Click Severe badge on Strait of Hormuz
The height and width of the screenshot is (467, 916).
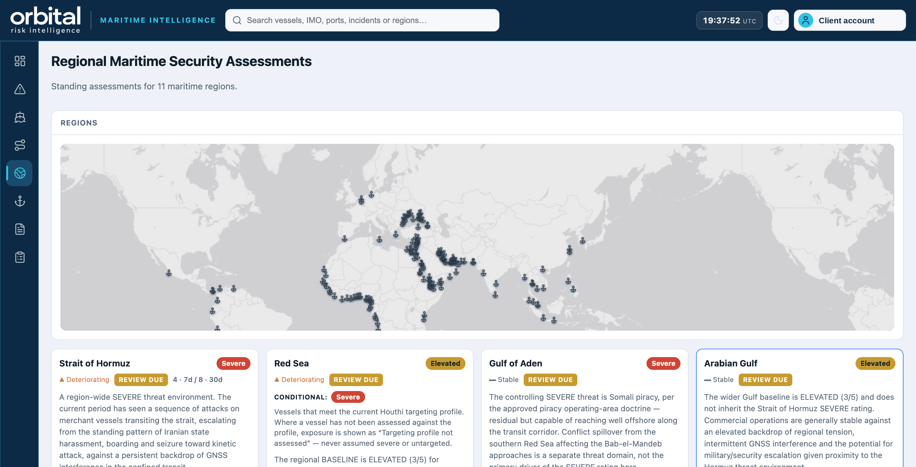[x=233, y=363]
